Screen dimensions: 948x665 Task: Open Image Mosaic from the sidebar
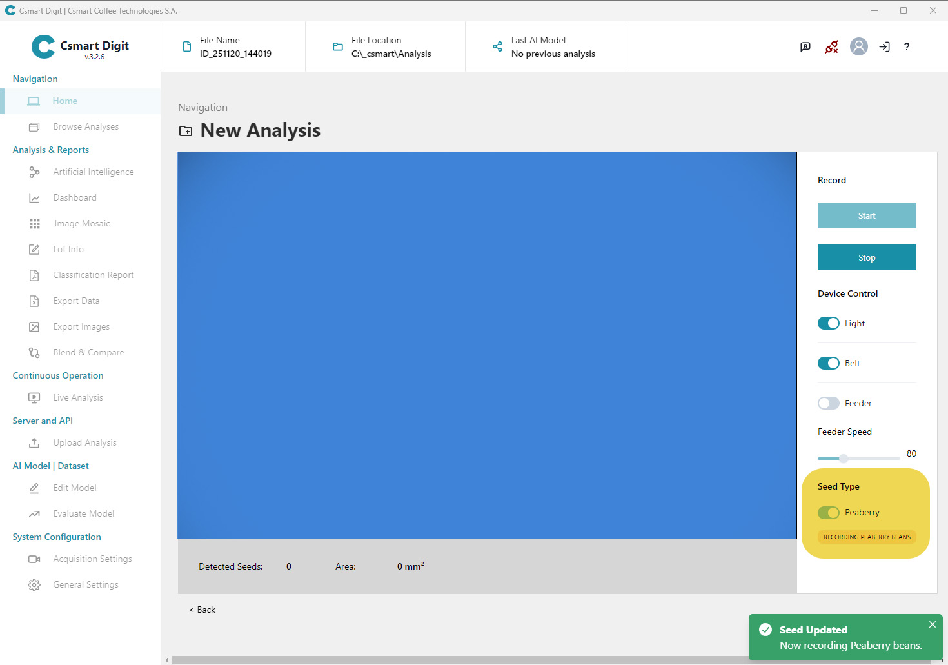[x=82, y=224]
